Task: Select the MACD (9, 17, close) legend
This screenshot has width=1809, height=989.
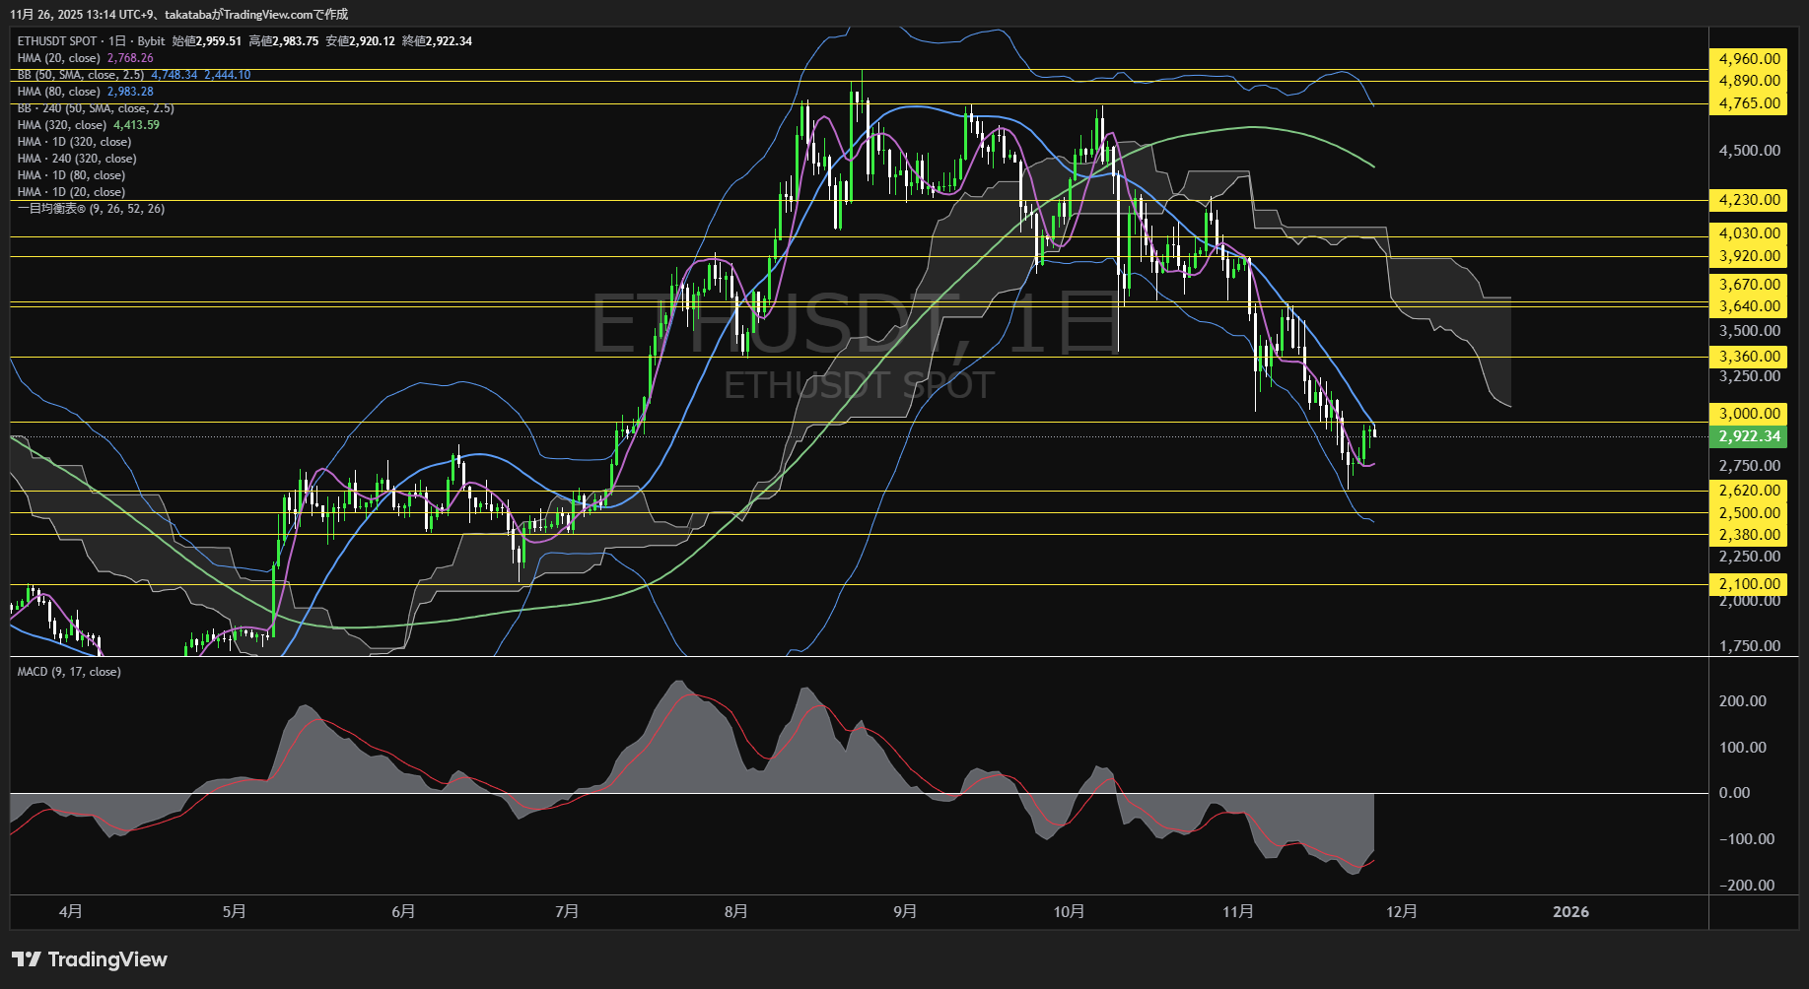Action: click(x=69, y=672)
